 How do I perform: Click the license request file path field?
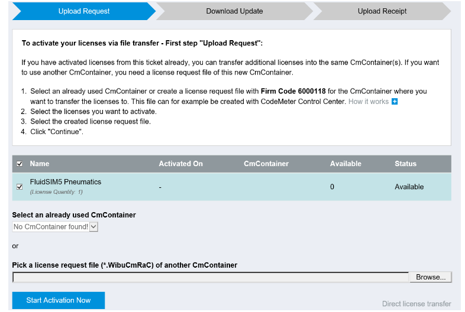[x=211, y=277]
